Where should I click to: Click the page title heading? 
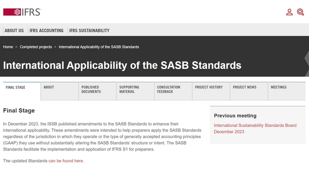click(x=122, y=66)
